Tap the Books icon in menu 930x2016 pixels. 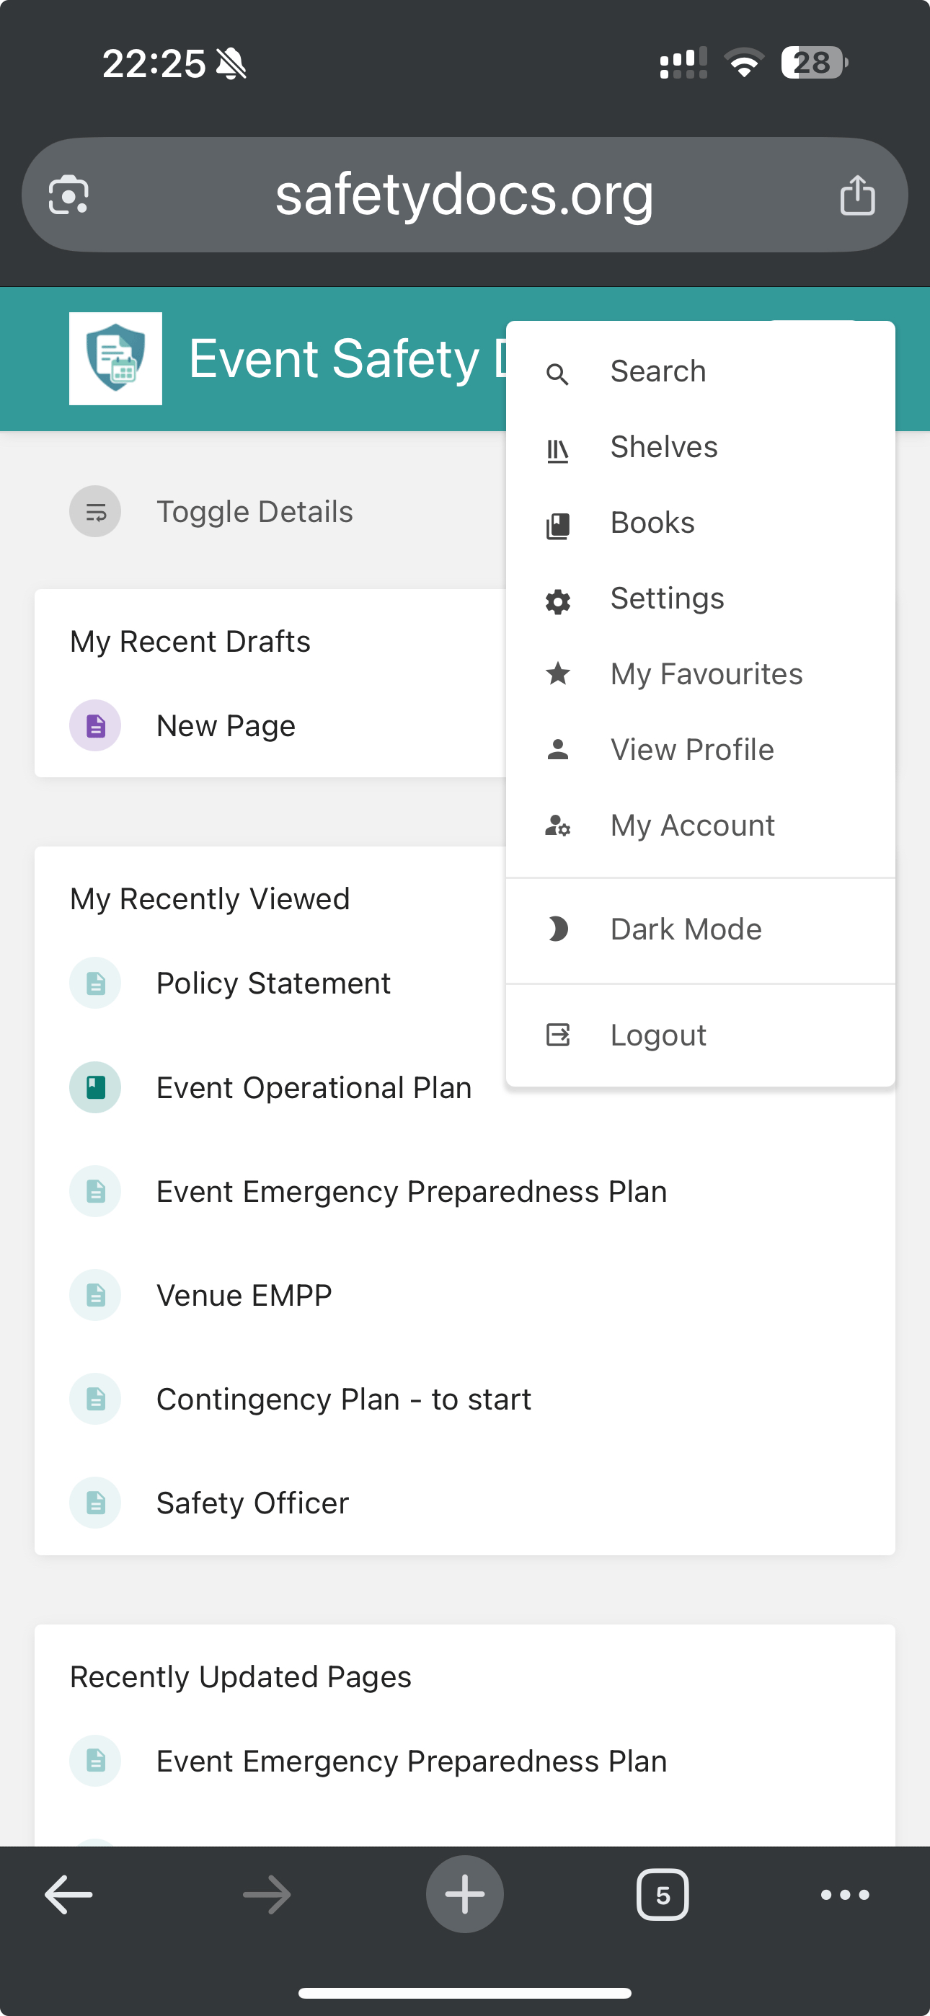[x=557, y=525]
